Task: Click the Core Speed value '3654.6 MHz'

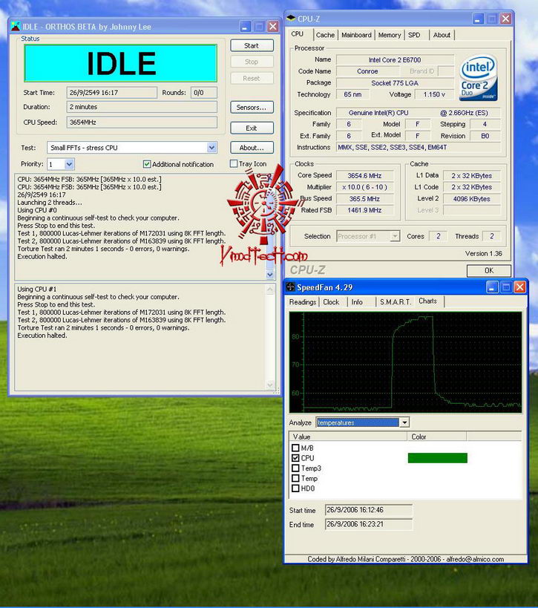Action: point(365,176)
